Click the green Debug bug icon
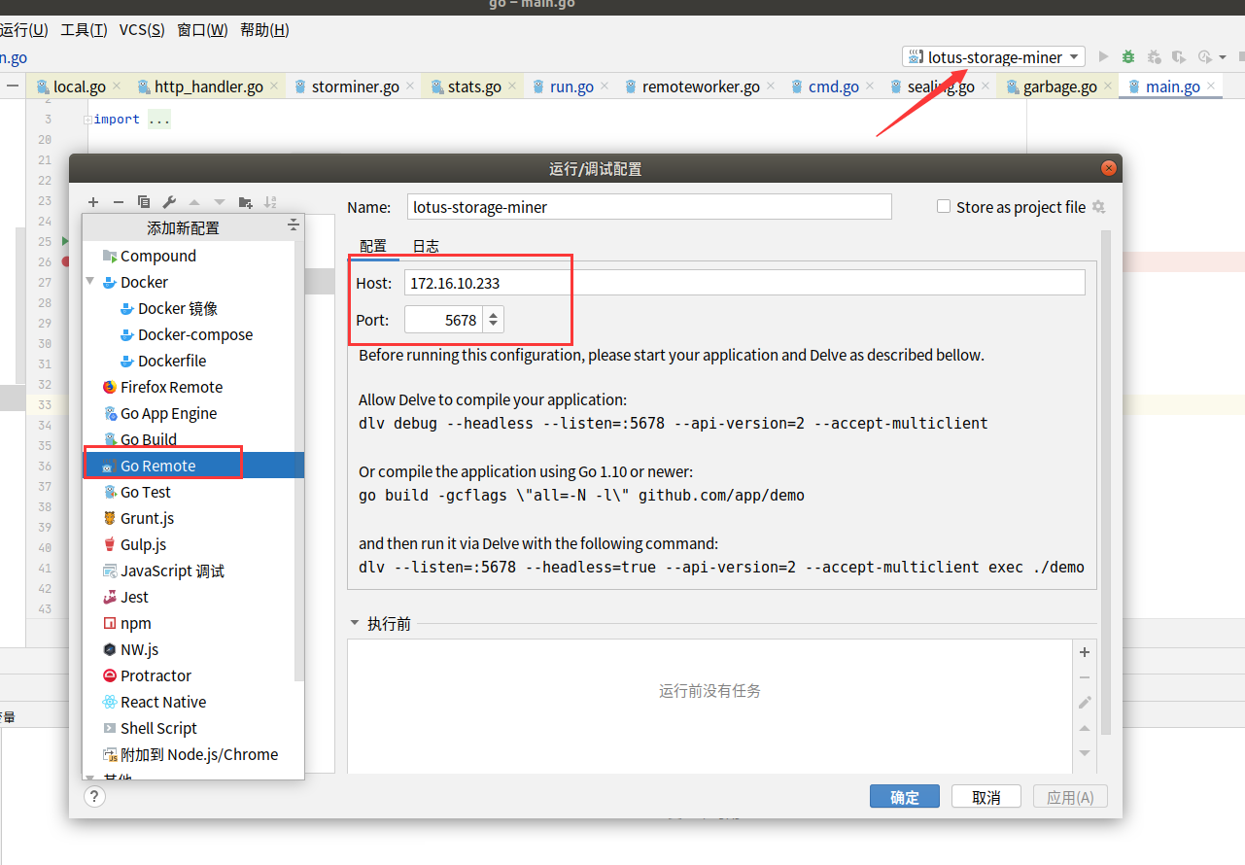 [x=1128, y=57]
